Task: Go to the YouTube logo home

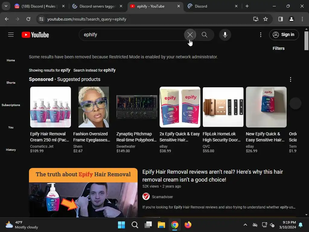Action: [35, 35]
